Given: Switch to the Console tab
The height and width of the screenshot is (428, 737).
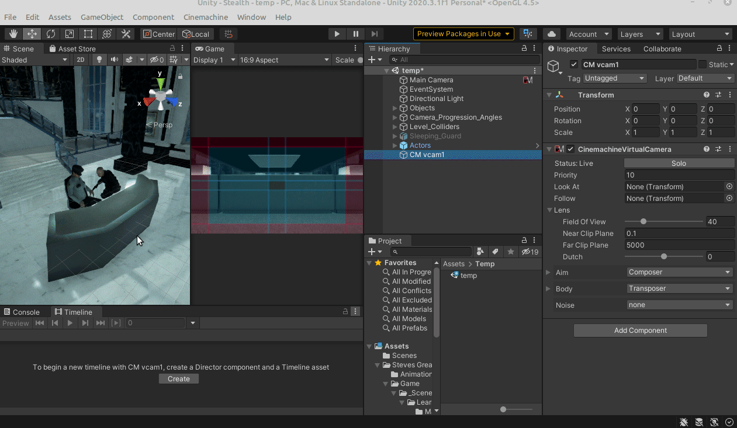Looking at the screenshot, I should 26,312.
